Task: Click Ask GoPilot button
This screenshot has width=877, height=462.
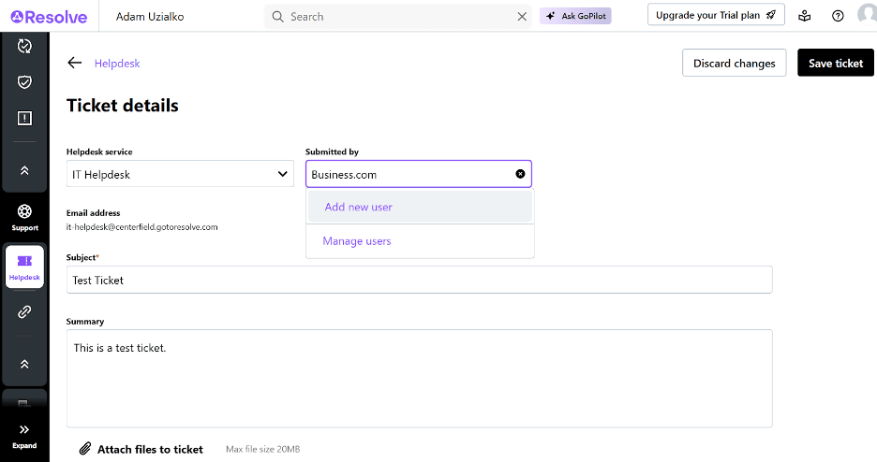Action: pos(575,16)
